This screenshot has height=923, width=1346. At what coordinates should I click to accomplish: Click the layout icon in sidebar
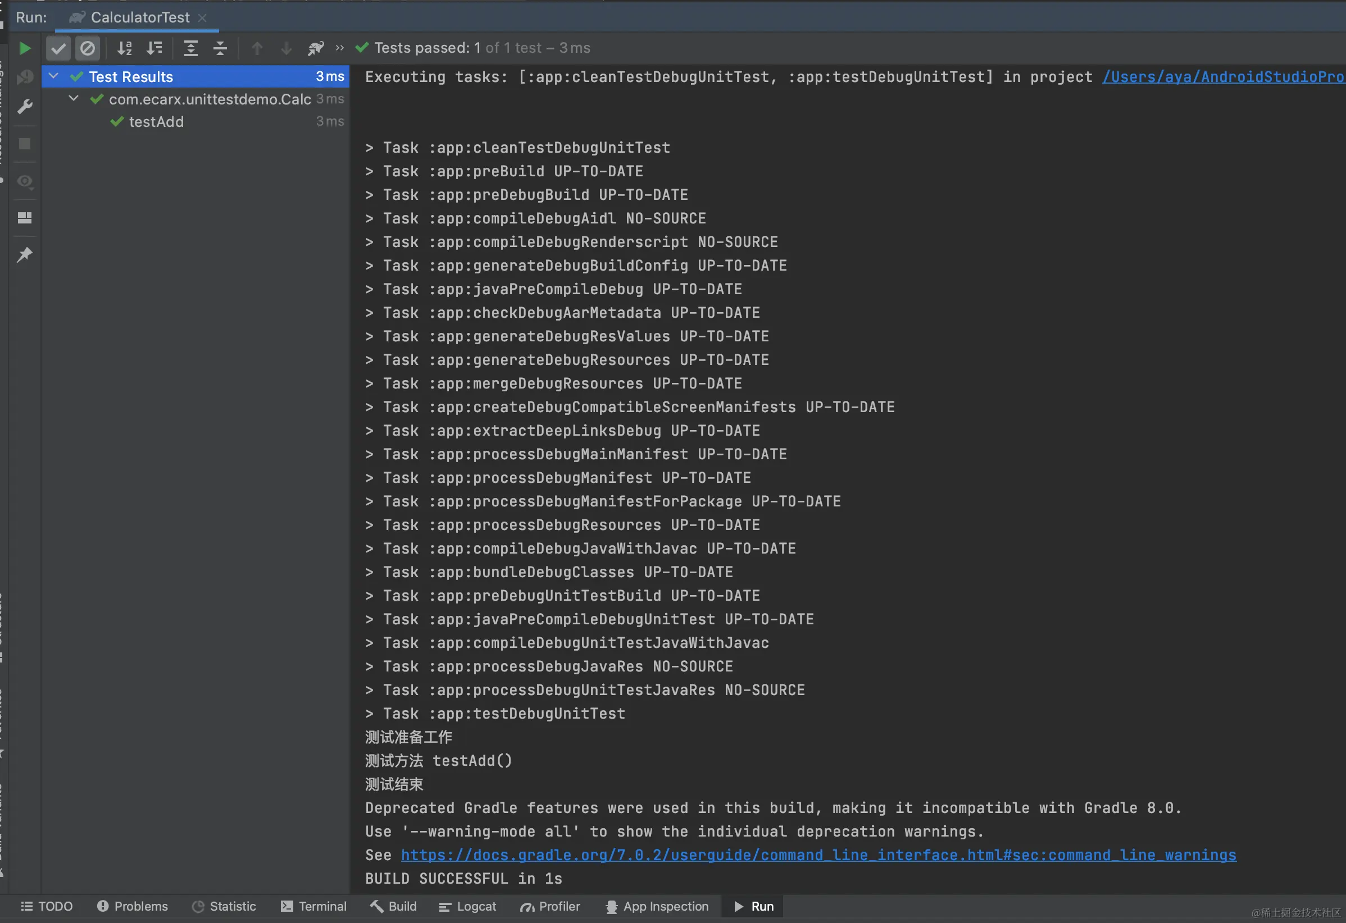point(25,218)
